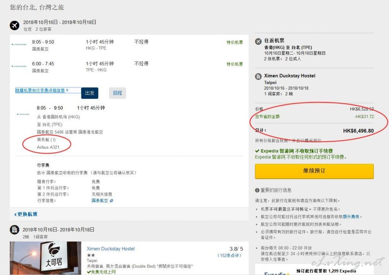
Task: Click the external link icon after 国泰航空
Action: click(x=111, y=201)
